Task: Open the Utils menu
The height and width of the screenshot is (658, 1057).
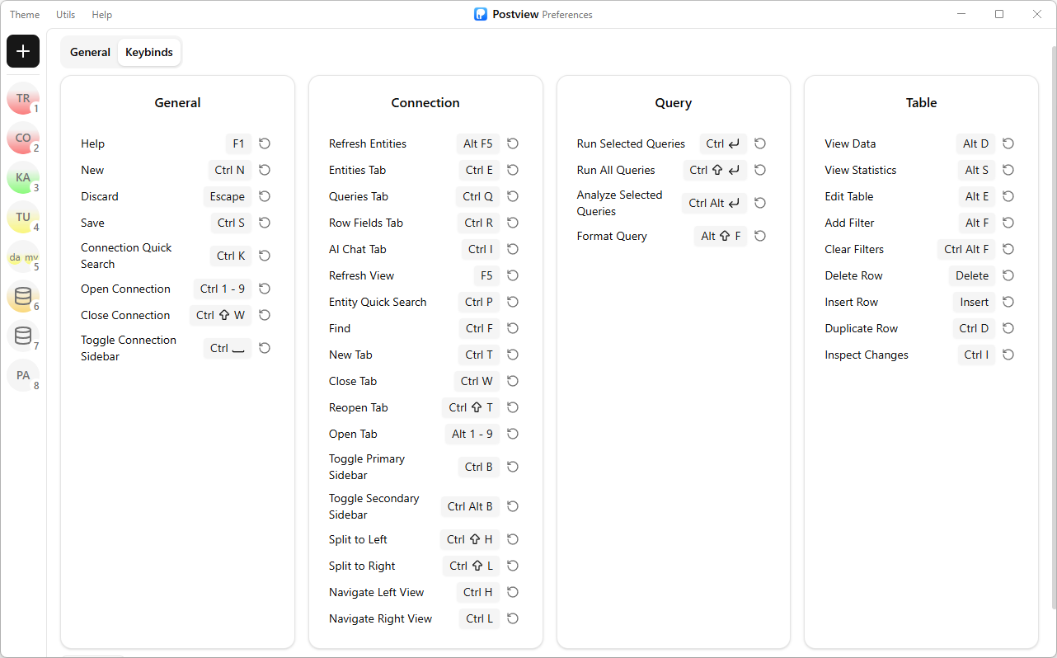Action: point(66,15)
